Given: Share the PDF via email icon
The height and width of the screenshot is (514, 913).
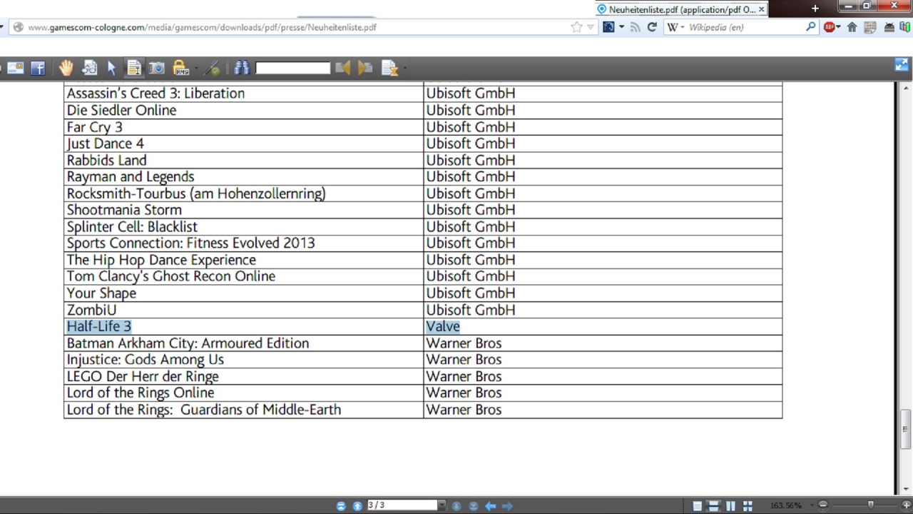Looking at the screenshot, I should [x=16, y=68].
